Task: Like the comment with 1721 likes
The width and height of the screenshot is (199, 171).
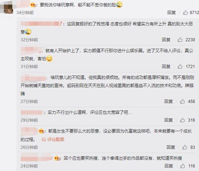Action: tap(180, 66)
